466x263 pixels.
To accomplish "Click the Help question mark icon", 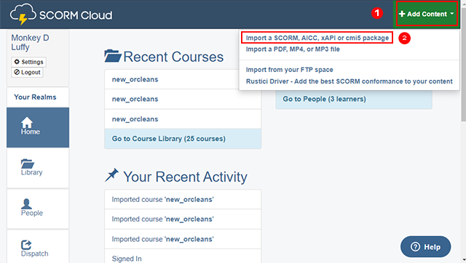I will point(415,247).
